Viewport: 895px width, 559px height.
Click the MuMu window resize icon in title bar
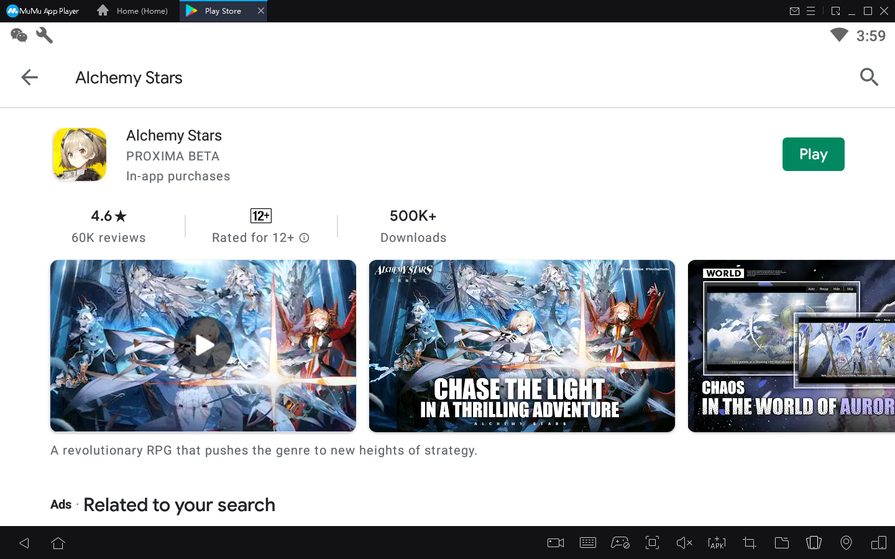(x=835, y=11)
